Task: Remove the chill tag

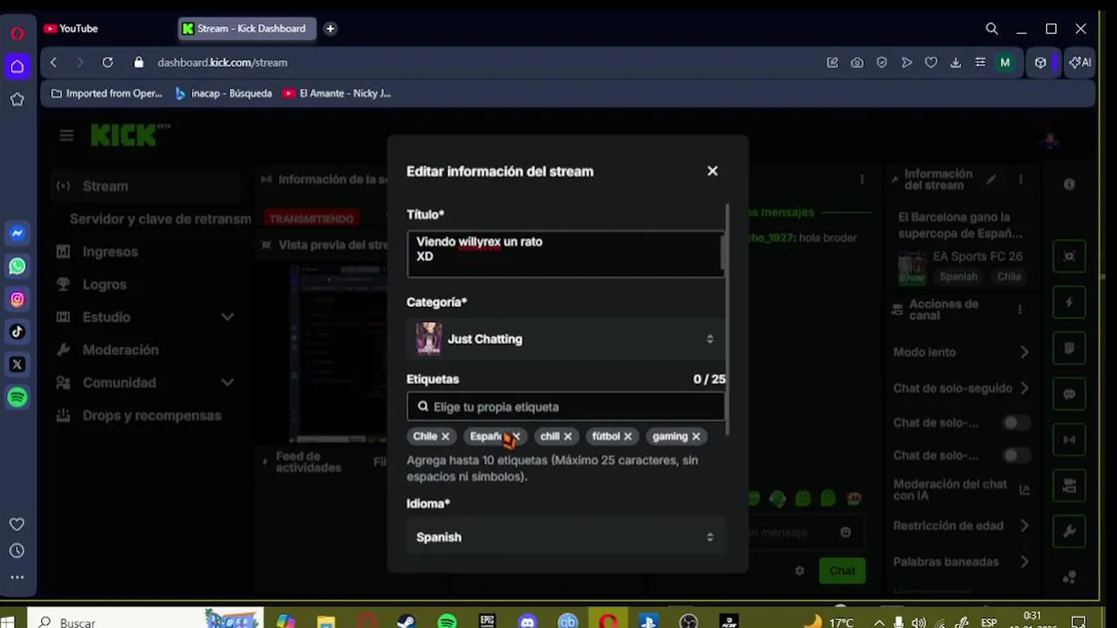Action: point(567,436)
